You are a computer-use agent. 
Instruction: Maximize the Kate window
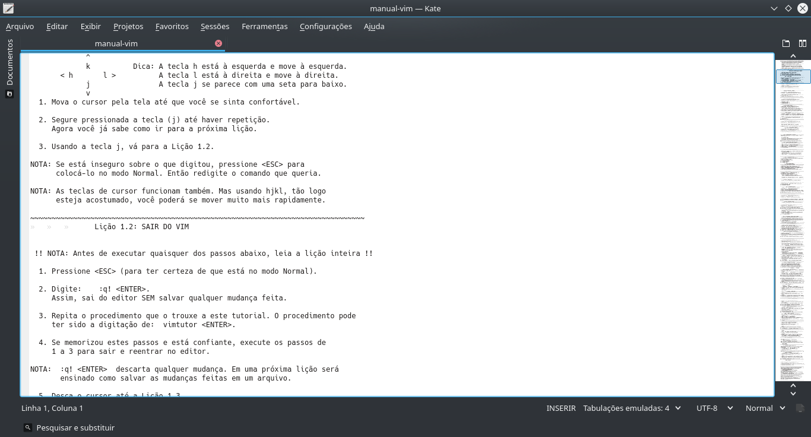(788, 8)
